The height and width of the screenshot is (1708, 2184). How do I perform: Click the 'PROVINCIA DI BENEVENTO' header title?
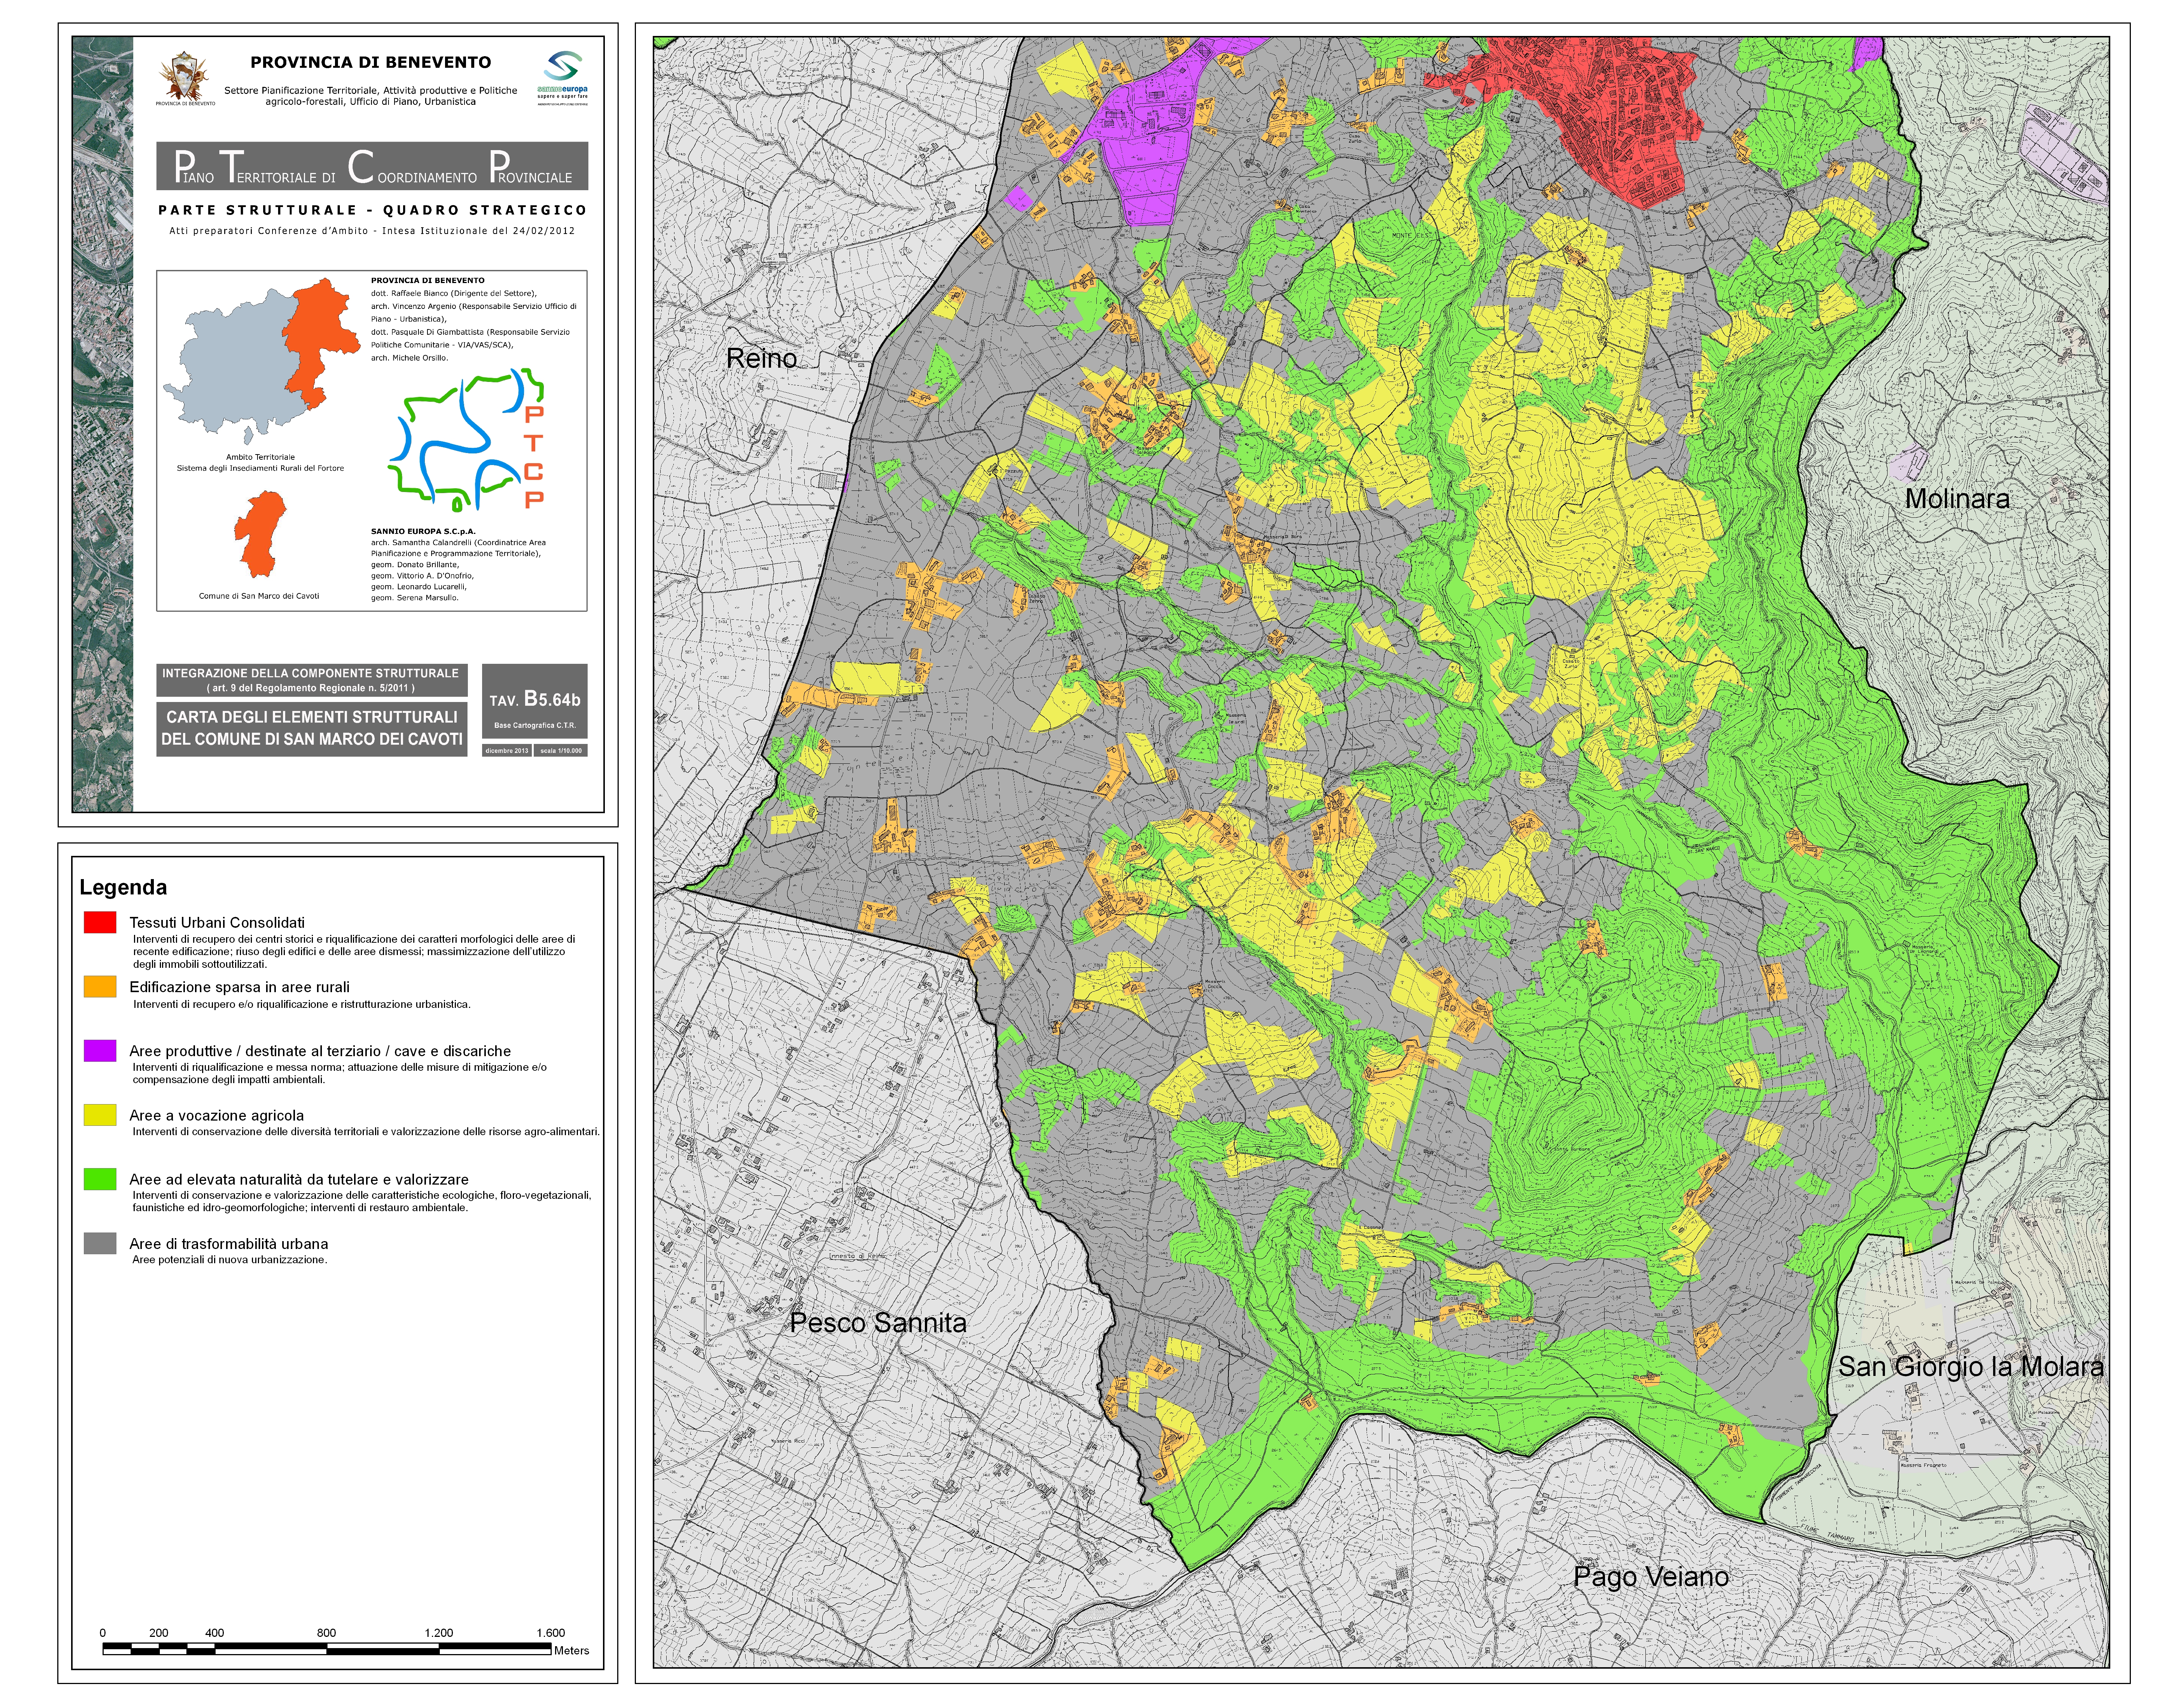(371, 62)
